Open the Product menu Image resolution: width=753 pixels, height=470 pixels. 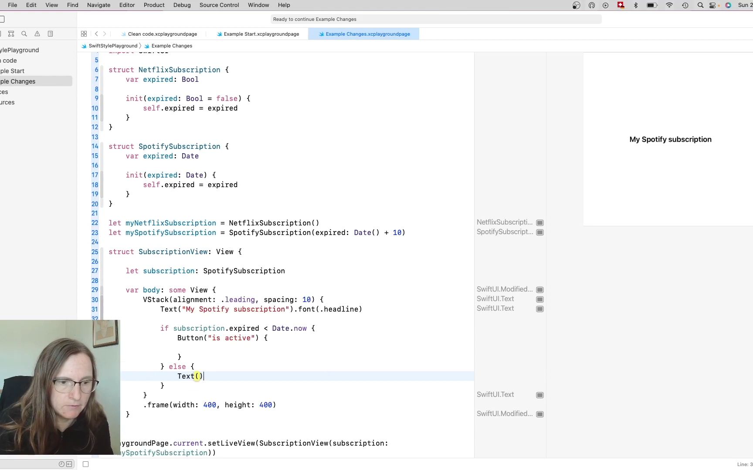154,5
